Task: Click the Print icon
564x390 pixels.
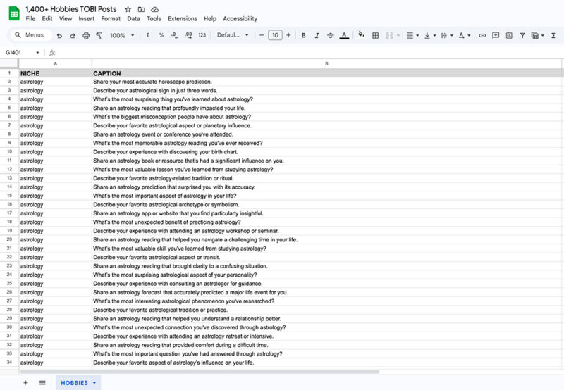Action: tap(86, 35)
